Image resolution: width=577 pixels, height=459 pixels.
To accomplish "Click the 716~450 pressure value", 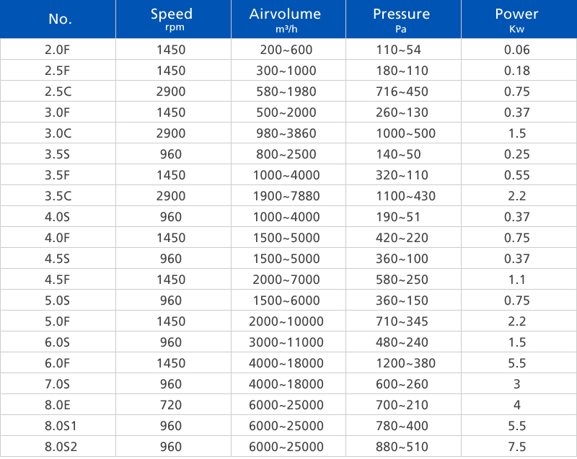I will pyautogui.click(x=402, y=92).
